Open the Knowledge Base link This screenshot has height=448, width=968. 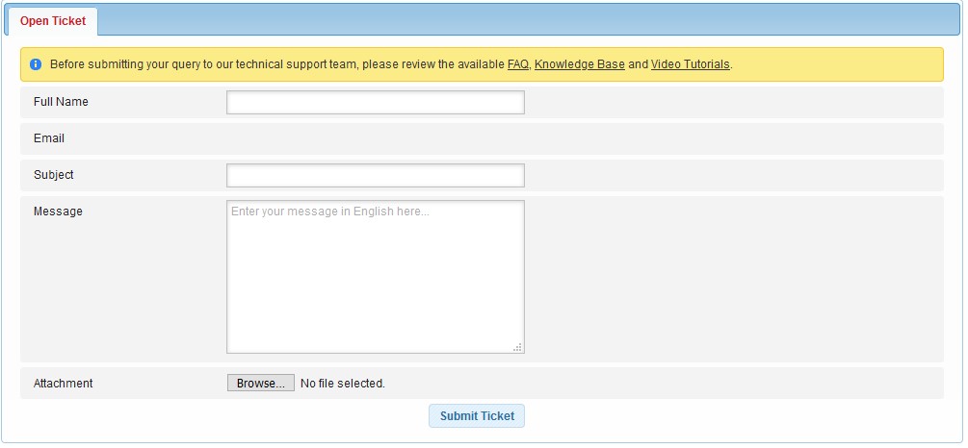[x=579, y=64]
